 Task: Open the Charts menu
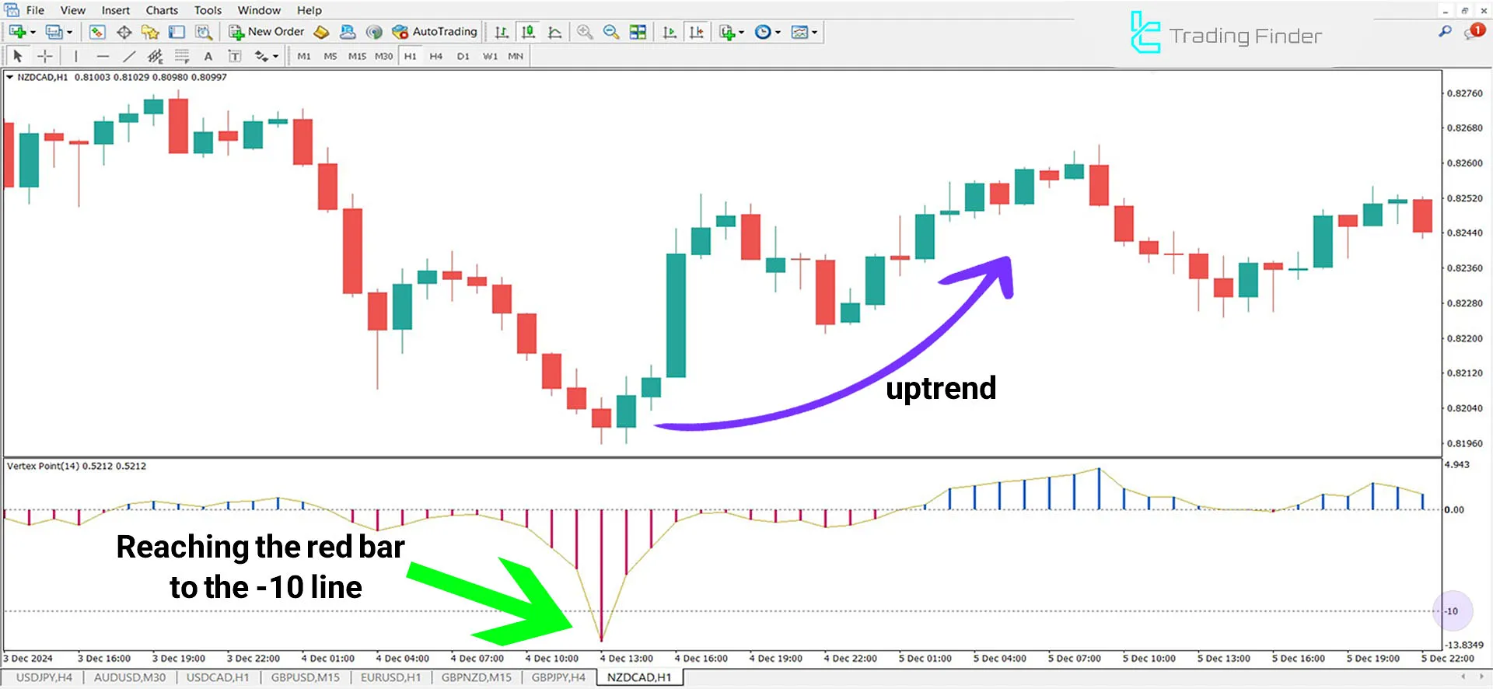162,10
